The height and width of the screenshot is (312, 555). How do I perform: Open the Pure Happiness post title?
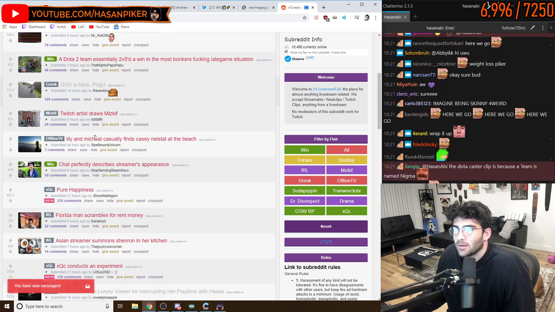tap(75, 190)
